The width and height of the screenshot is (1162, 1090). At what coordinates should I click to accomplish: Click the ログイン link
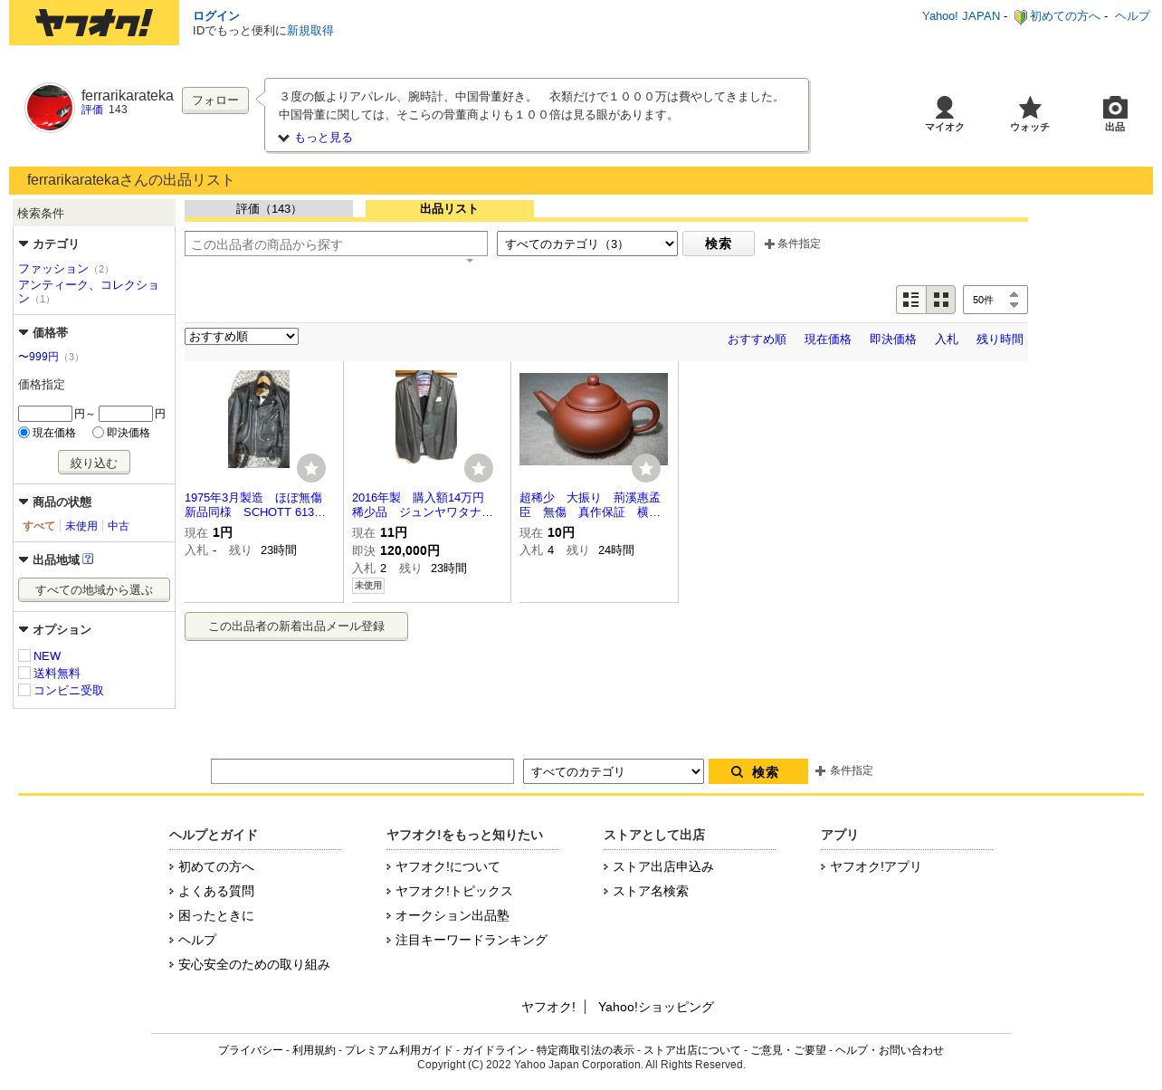(216, 16)
